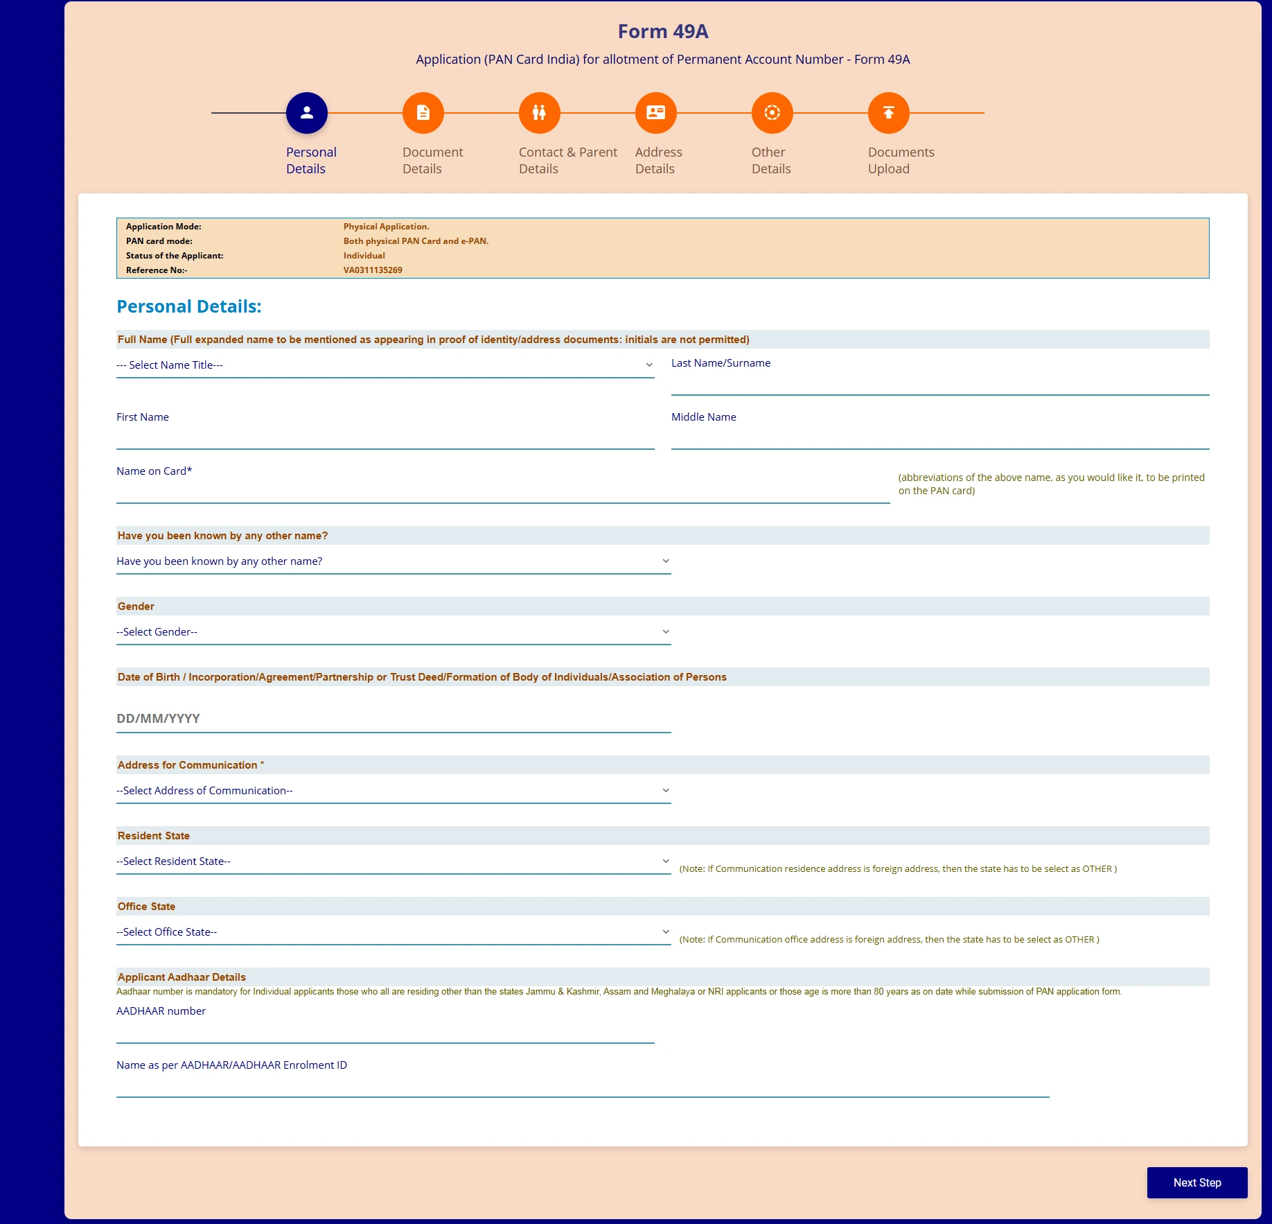This screenshot has height=1224, width=1272.
Task: Click the AADHAAR number input field
Action: (x=385, y=1031)
